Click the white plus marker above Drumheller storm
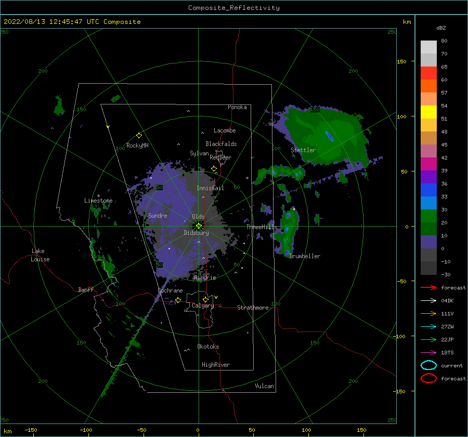This screenshot has height=437, width=468. 294,209
